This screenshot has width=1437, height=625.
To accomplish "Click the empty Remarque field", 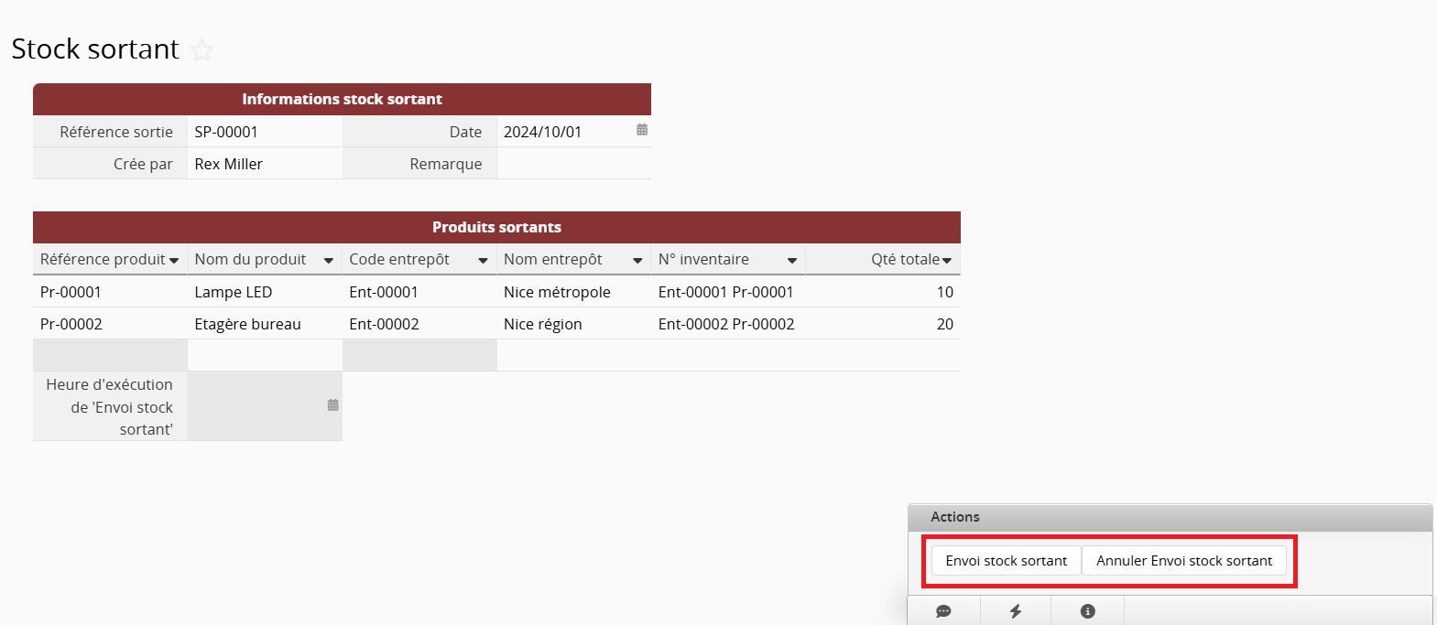I will 572,164.
